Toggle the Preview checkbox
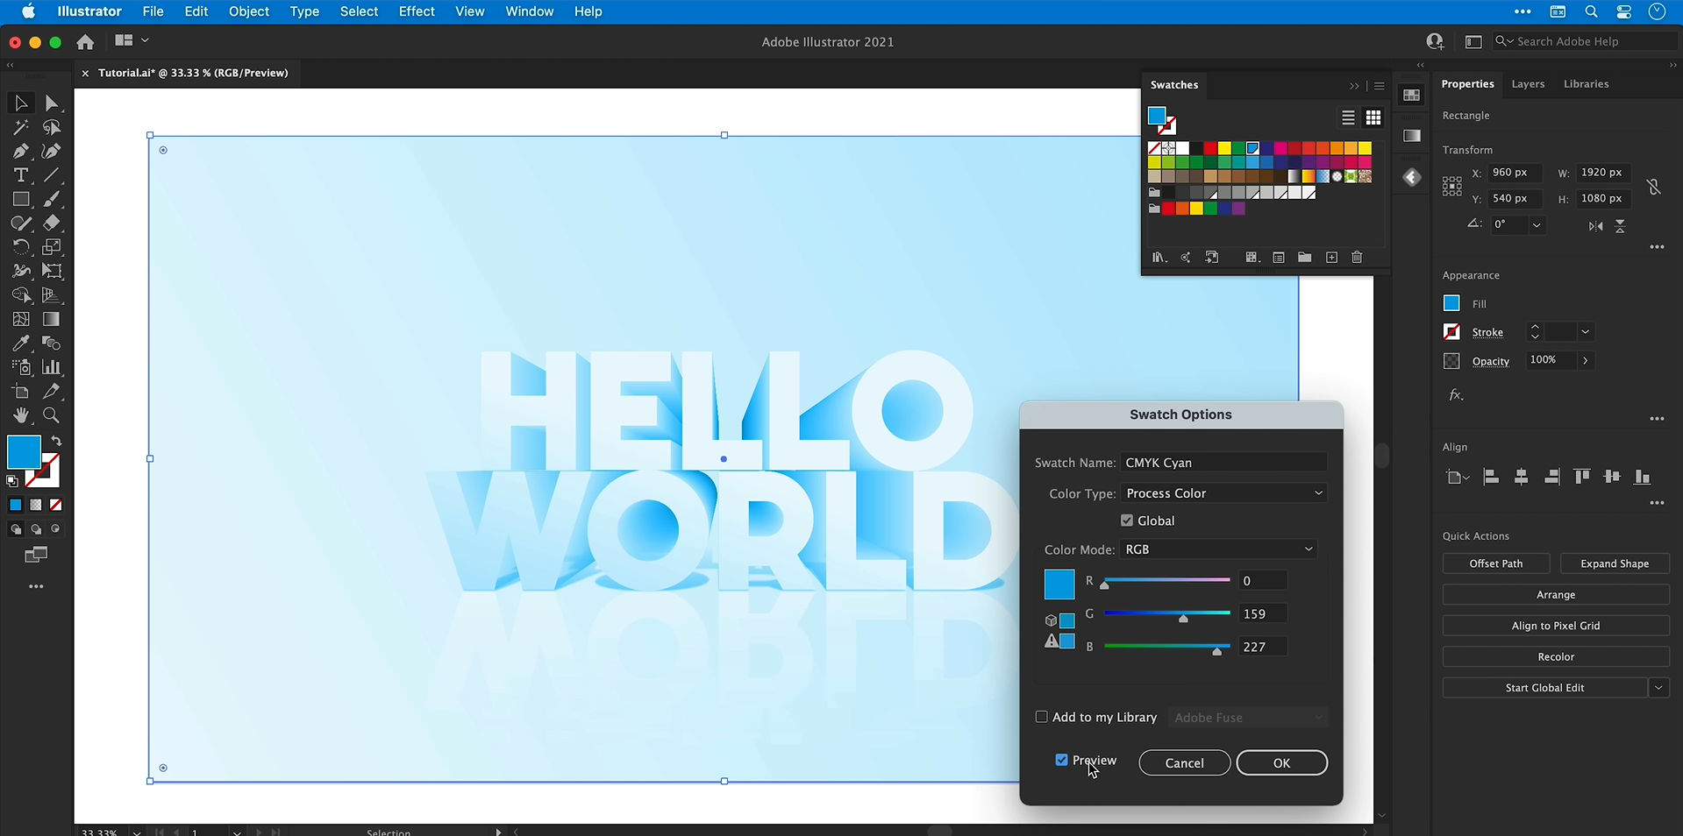This screenshot has width=1683, height=836. click(1062, 760)
